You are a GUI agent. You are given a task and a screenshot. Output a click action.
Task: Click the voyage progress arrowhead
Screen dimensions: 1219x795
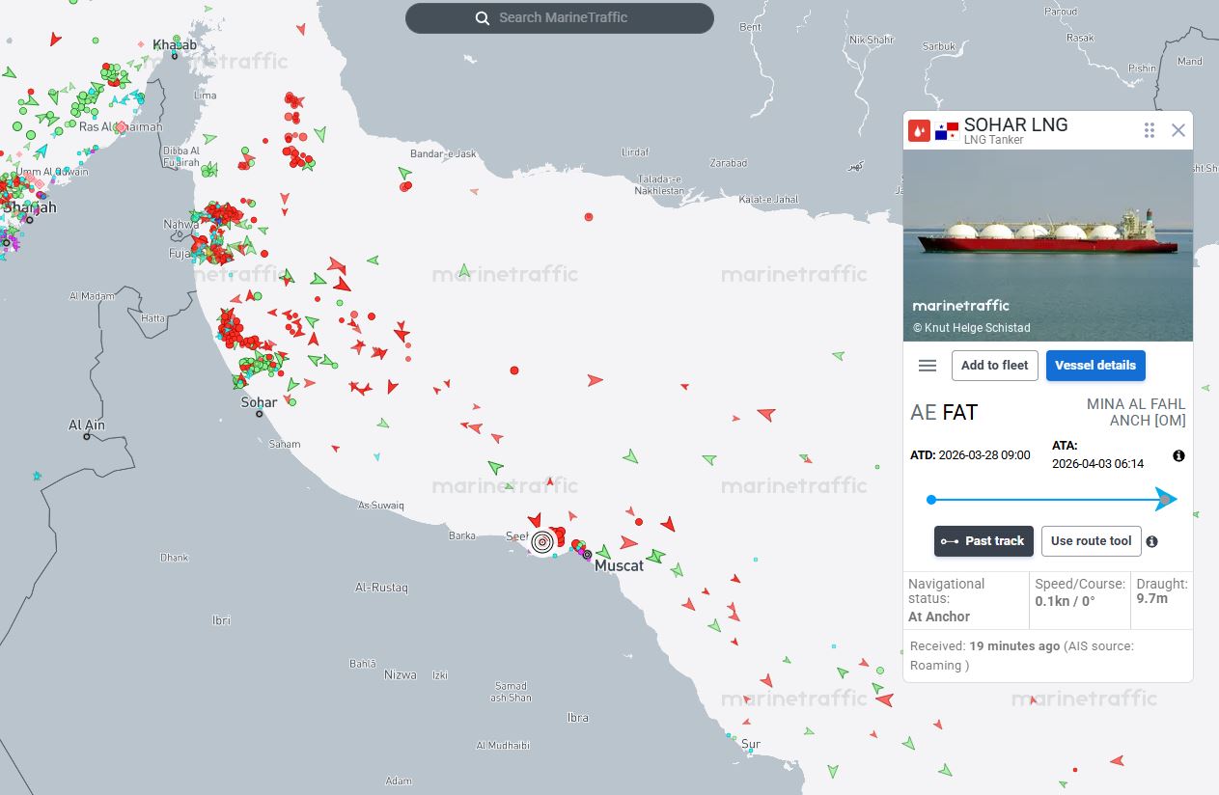(1166, 499)
